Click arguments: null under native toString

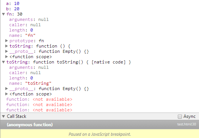(29, 67)
